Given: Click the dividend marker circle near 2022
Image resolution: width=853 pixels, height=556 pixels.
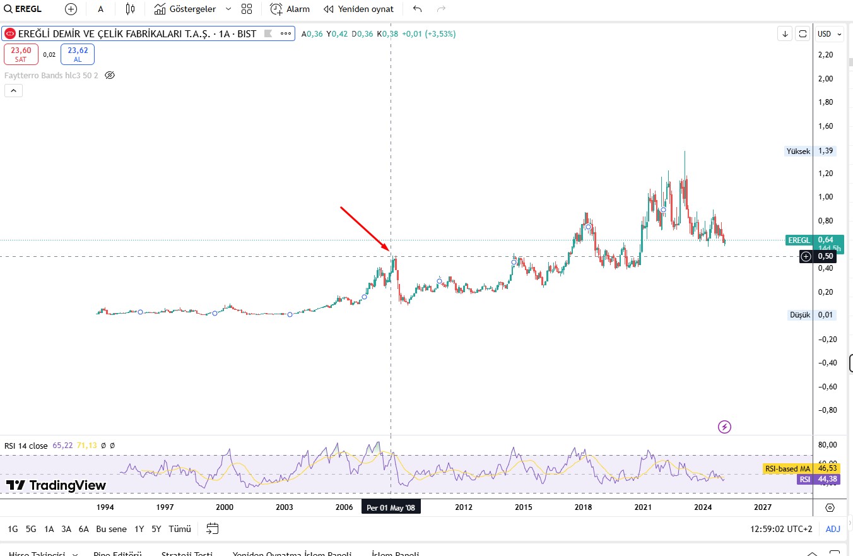Looking at the screenshot, I should pos(663,210).
